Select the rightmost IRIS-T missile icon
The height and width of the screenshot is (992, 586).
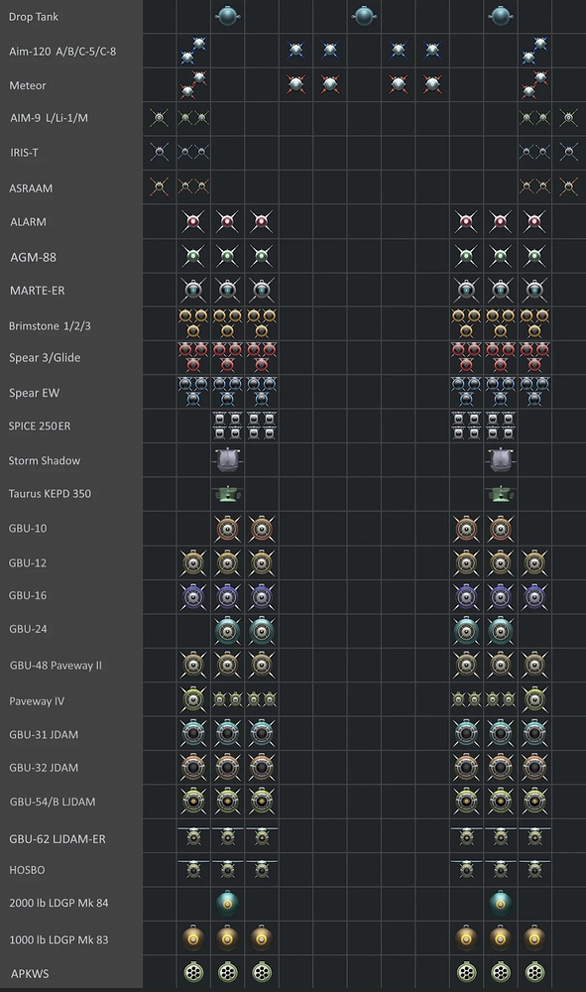[569, 152]
